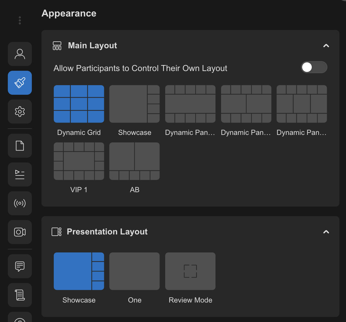Viewport: 346px width, 322px height.
Task: Open the participants (person) sidebar icon
Action: pyautogui.click(x=20, y=54)
